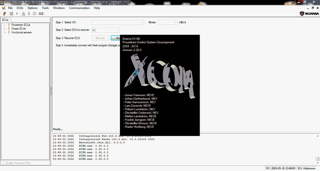Open the Help menu

(97, 8)
